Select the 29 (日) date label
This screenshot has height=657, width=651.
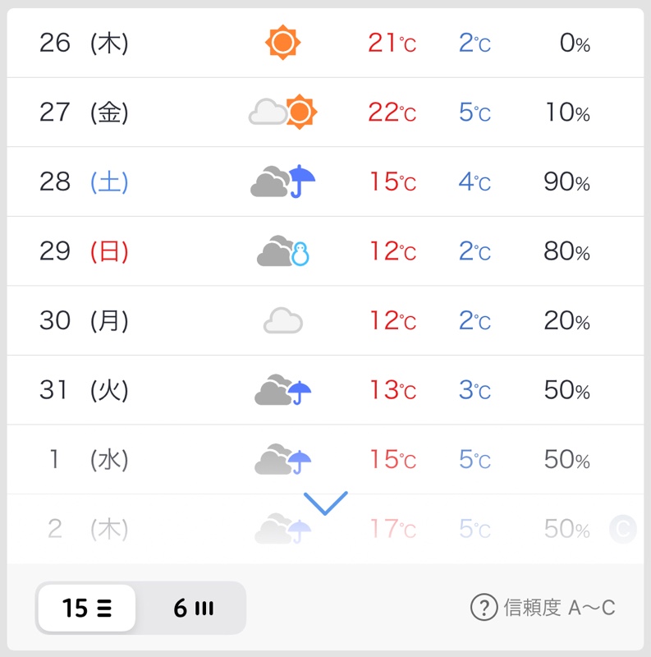pos(84,251)
